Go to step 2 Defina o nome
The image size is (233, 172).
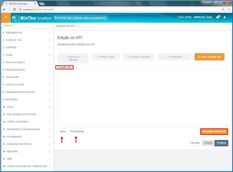click(x=106, y=57)
